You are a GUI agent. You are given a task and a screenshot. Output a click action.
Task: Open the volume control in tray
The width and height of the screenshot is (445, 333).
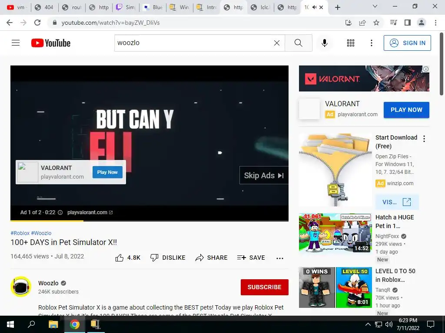pos(389,324)
